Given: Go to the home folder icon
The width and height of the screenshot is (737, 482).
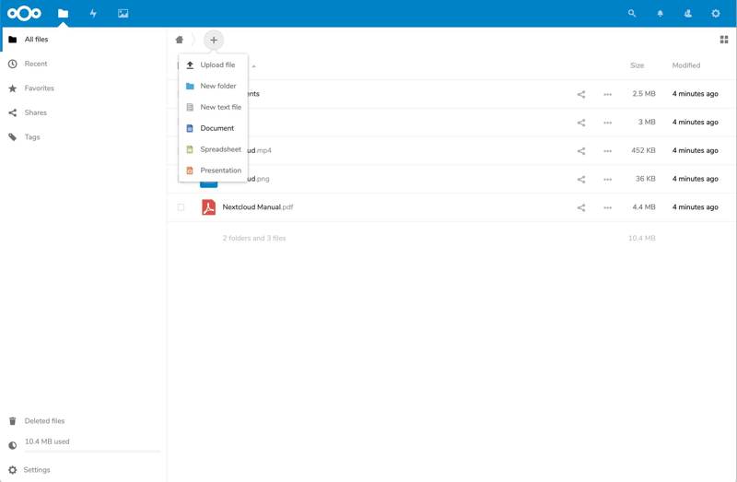Looking at the screenshot, I should pyautogui.click(x=180, y=40).
